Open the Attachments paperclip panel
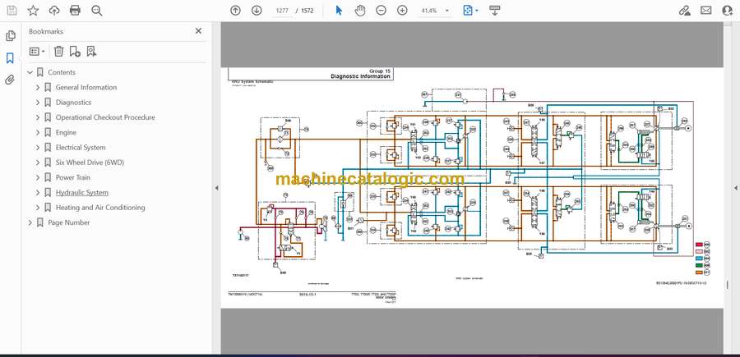740x357 pixels. pos(10,80)
